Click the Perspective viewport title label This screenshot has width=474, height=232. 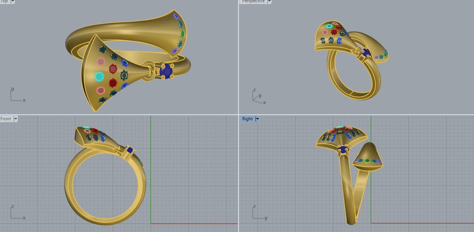[x=253, y=1]
